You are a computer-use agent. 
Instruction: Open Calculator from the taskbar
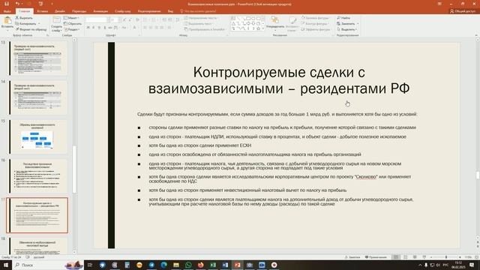coord(127,265)
